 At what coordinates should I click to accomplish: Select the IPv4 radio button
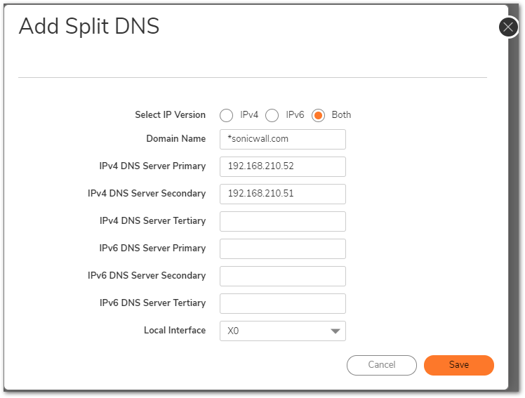pyautogui.click(x=226, y=116)
